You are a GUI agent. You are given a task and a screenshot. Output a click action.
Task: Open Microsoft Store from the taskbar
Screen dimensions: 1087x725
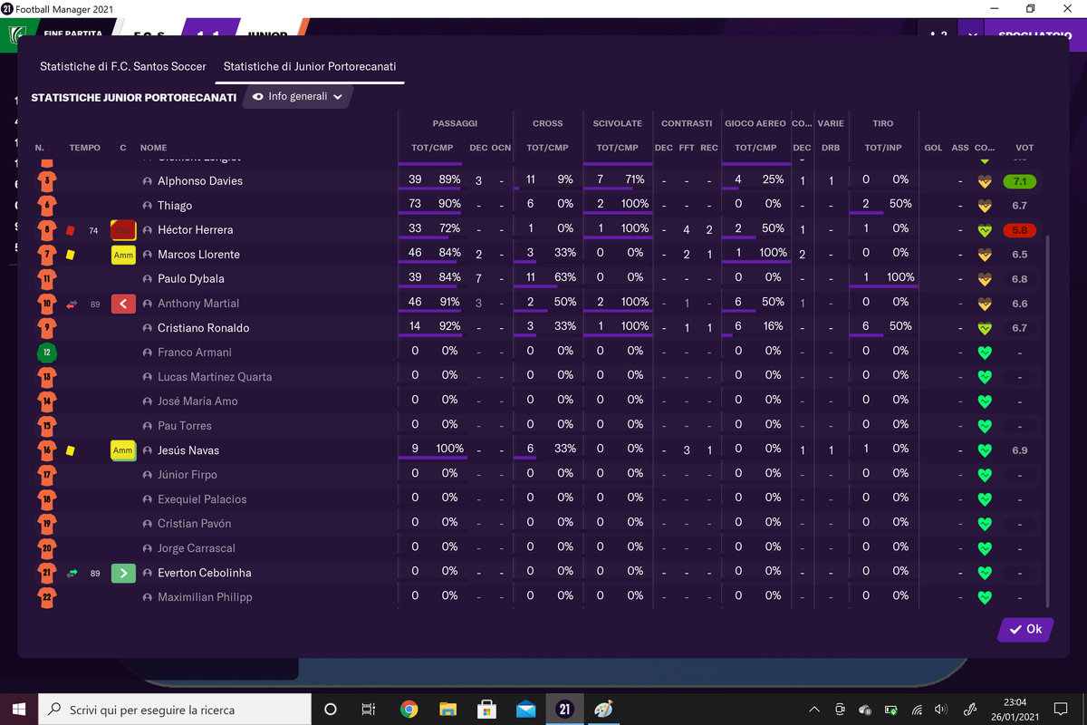[x=486, y=710]
